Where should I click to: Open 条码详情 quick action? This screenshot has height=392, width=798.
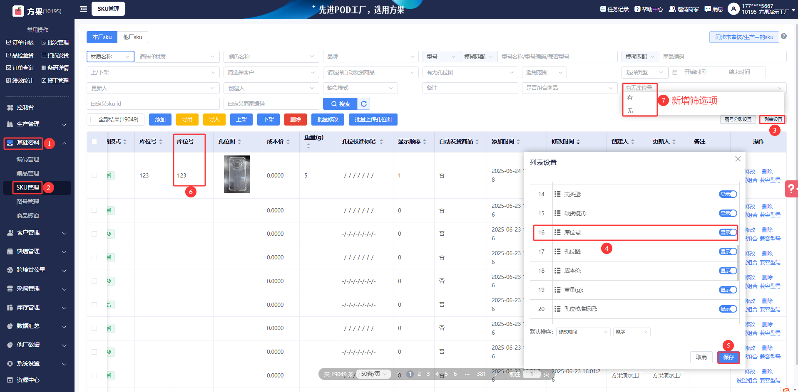point(55,68)
